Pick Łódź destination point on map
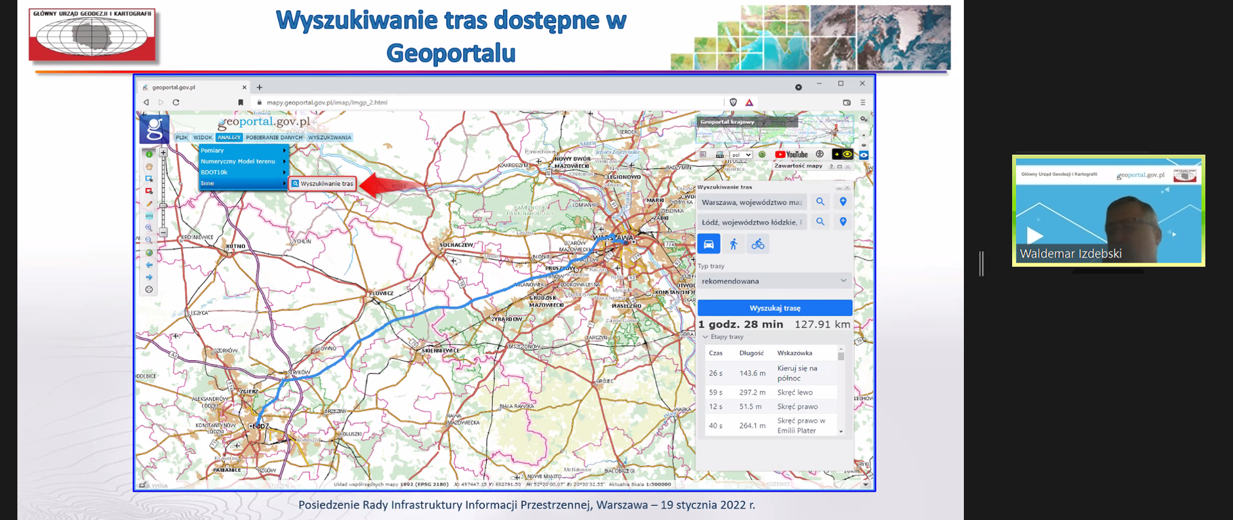Viewport: 1233px width, 520px height. [843, 221]
